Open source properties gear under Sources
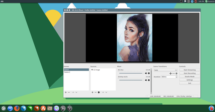This screenshot has height=112, width=215. [99, 92]
